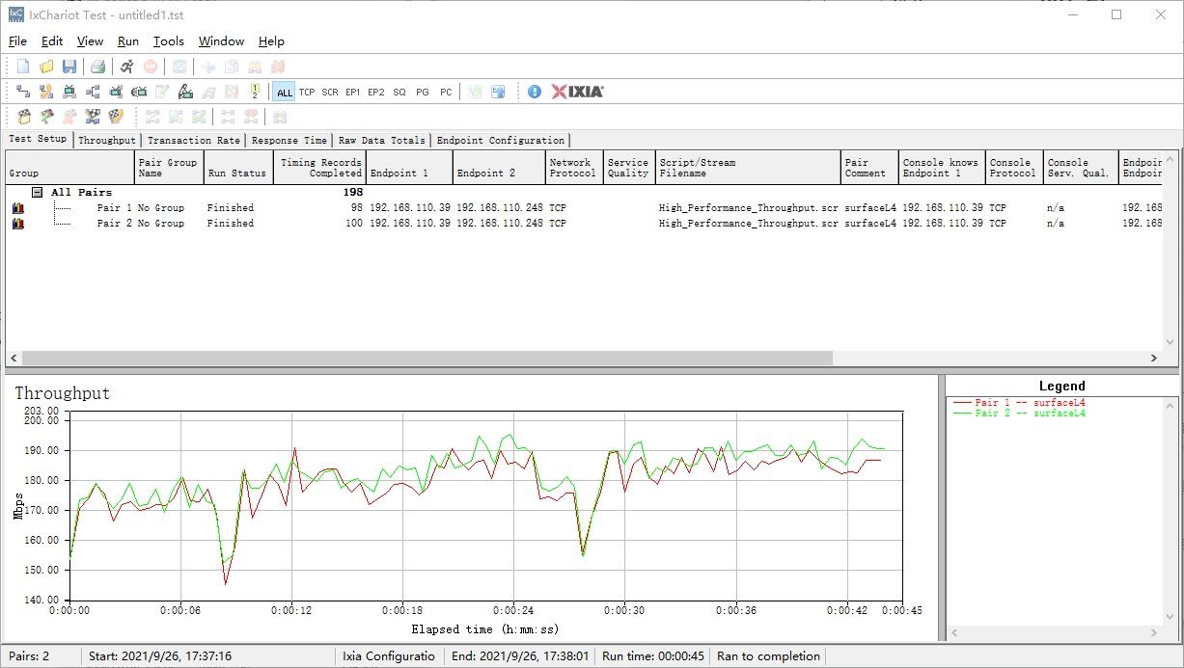
Task: Click the Network Protocol column header
Action: click(575, 168)
